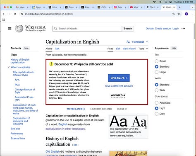The image size is (196, 156).
Task: Bookmark this page with the star
Action: [179, 14]
